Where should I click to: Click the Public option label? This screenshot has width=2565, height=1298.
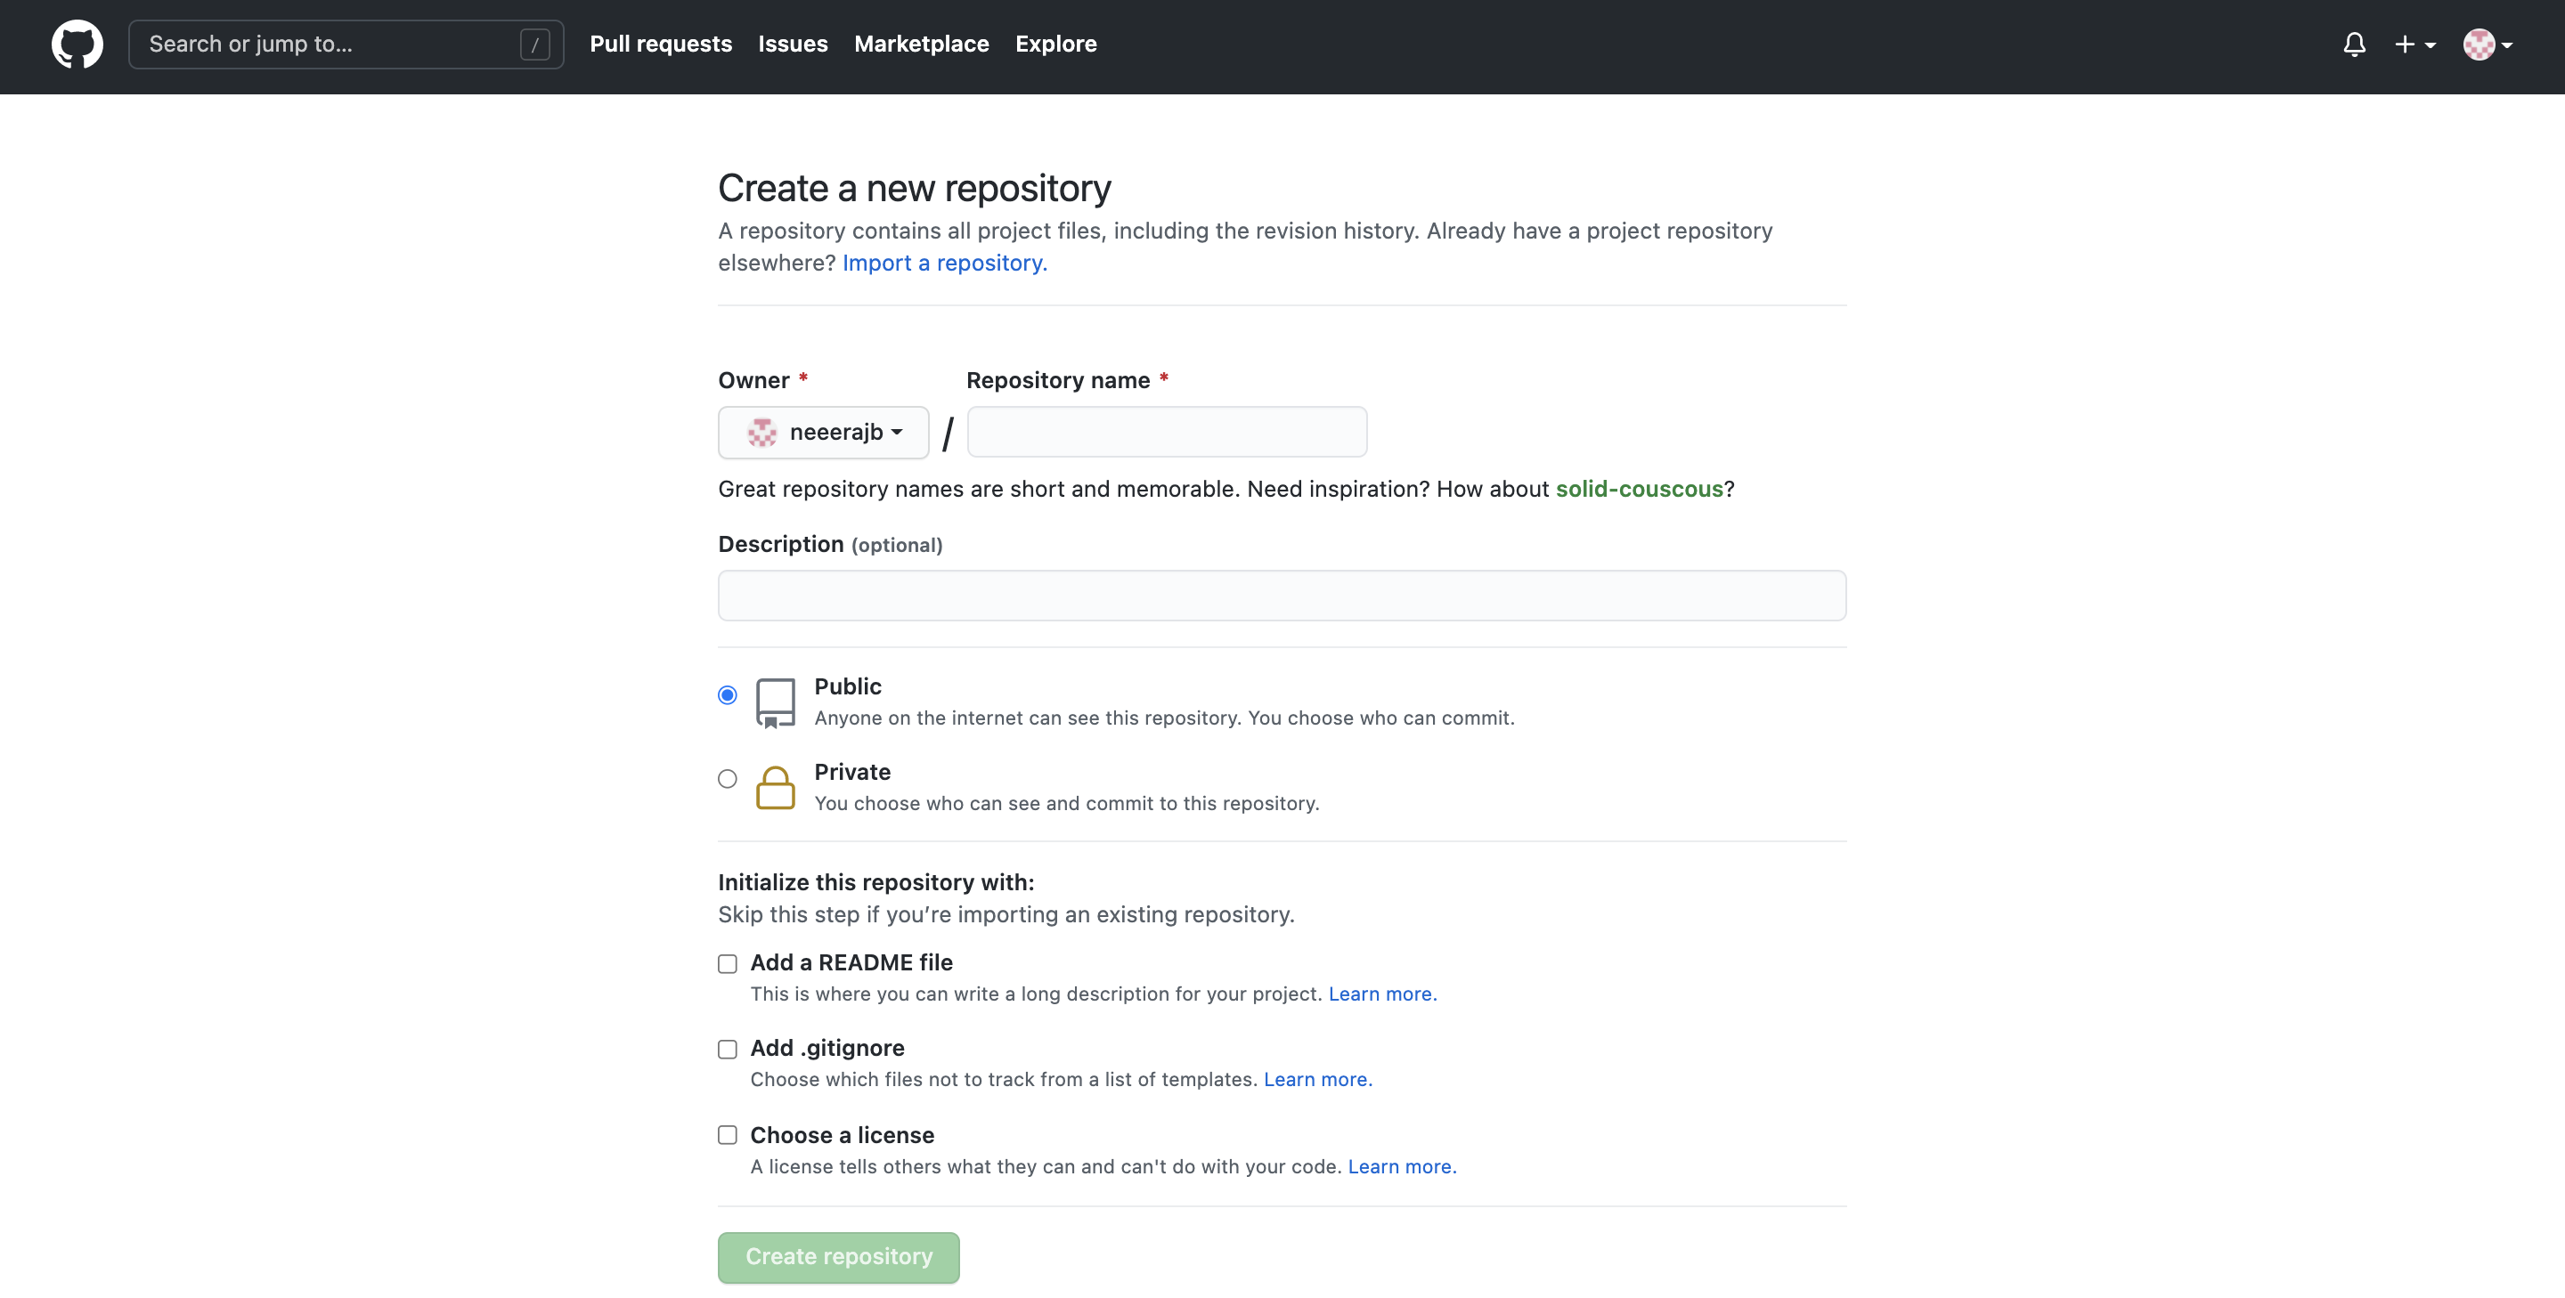pos(847,686)
